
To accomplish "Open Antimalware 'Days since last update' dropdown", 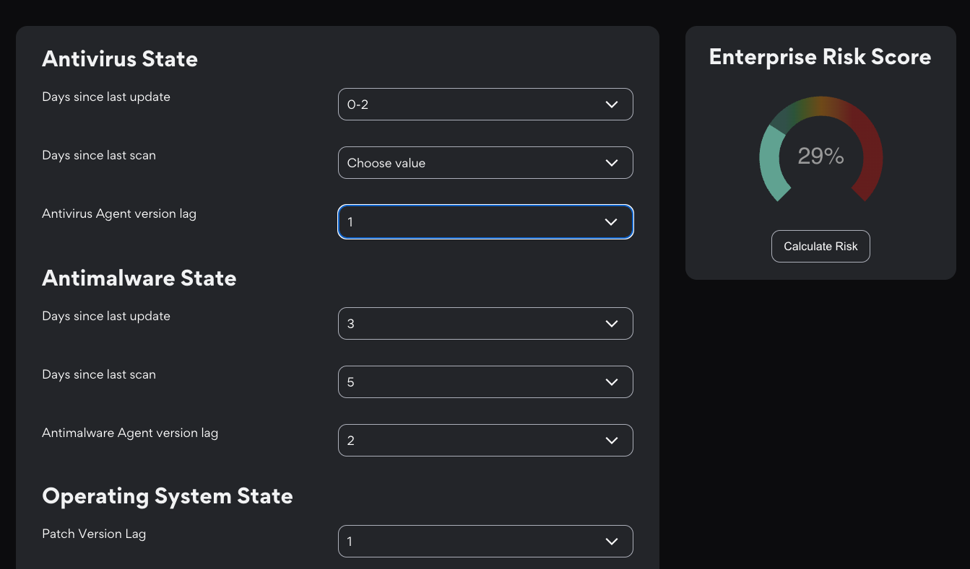I will (485, 324).
